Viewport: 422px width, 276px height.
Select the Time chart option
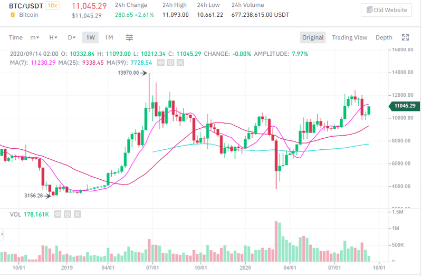pyautogui.click(x=16, y=37)
